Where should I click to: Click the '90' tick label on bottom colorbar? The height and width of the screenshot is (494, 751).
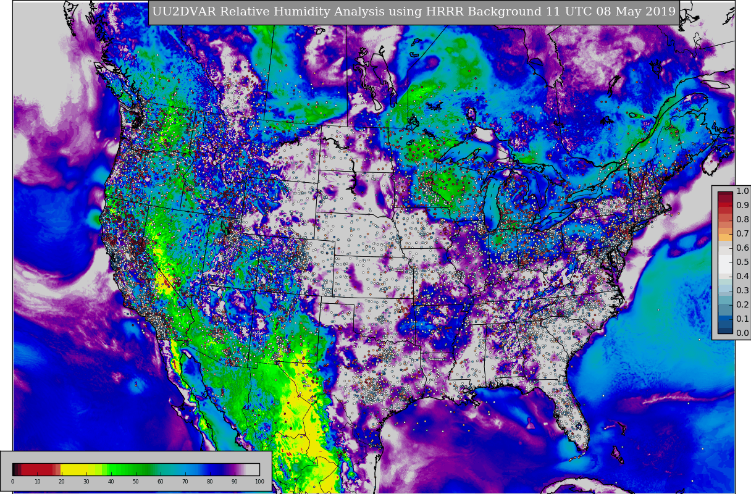click(235, 482)
